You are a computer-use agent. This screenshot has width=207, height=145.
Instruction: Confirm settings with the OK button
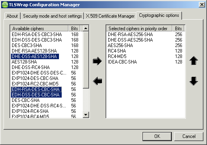point(157,136)
